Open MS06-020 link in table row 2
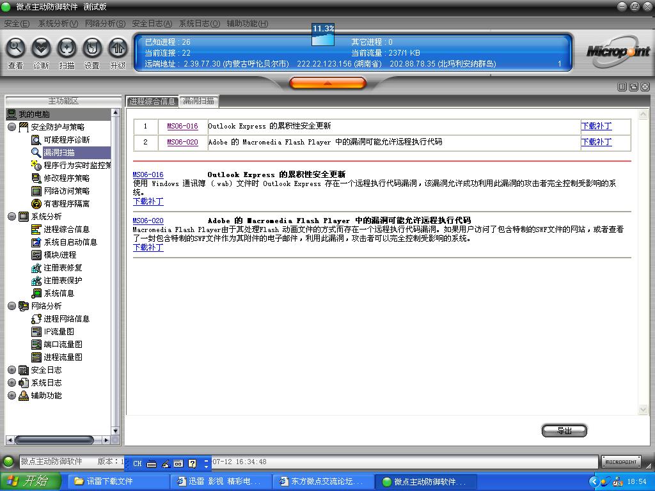The width and height of the screenshot is (655, 491). pyautogui.click(x=182, y=142)
